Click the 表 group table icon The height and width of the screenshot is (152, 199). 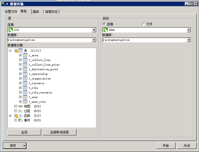(20, 51)
